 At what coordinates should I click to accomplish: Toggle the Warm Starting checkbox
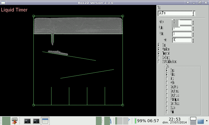tap(159, 49)
